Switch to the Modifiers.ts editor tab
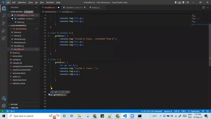 pyautogui.click(x=50, y=7)
